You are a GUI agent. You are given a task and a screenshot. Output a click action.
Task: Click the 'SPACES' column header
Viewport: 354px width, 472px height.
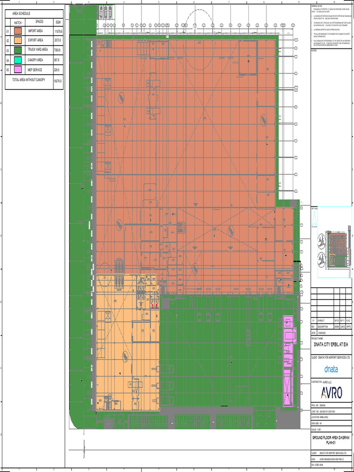(40, 22)
